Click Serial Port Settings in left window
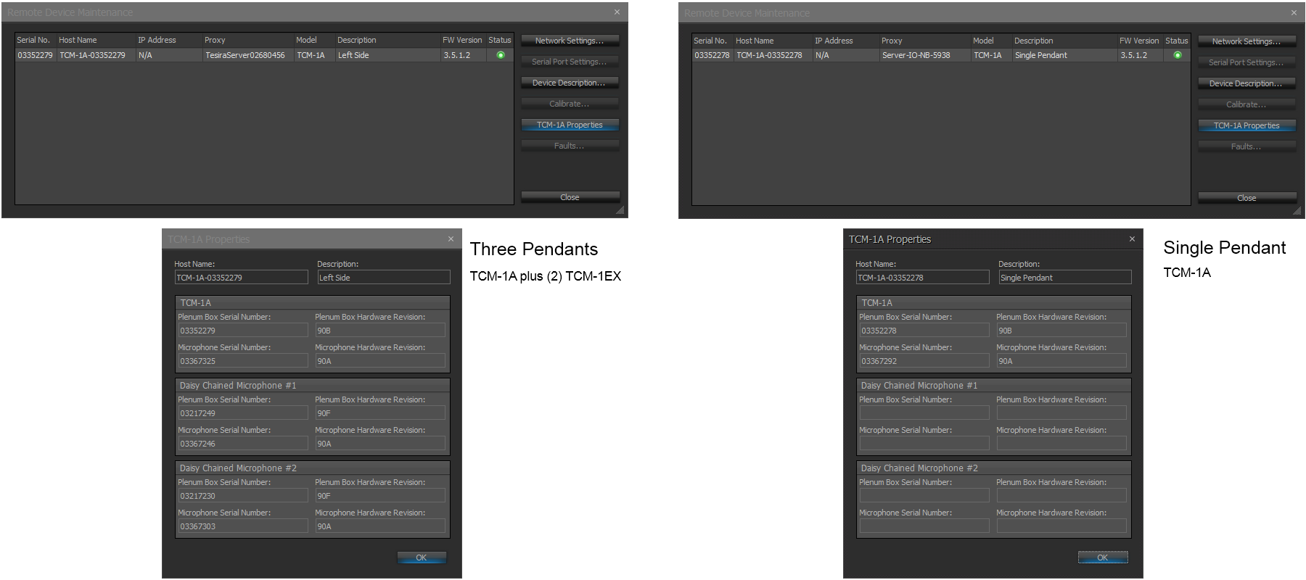The image size is (1306, 580). click(x=570, y=62)
